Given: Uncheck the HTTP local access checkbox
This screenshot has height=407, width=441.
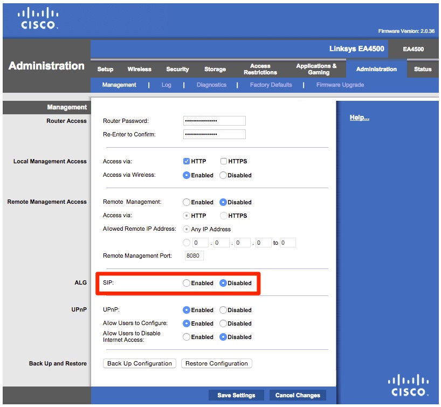Looking at the screenshot, I should point(186,161).
